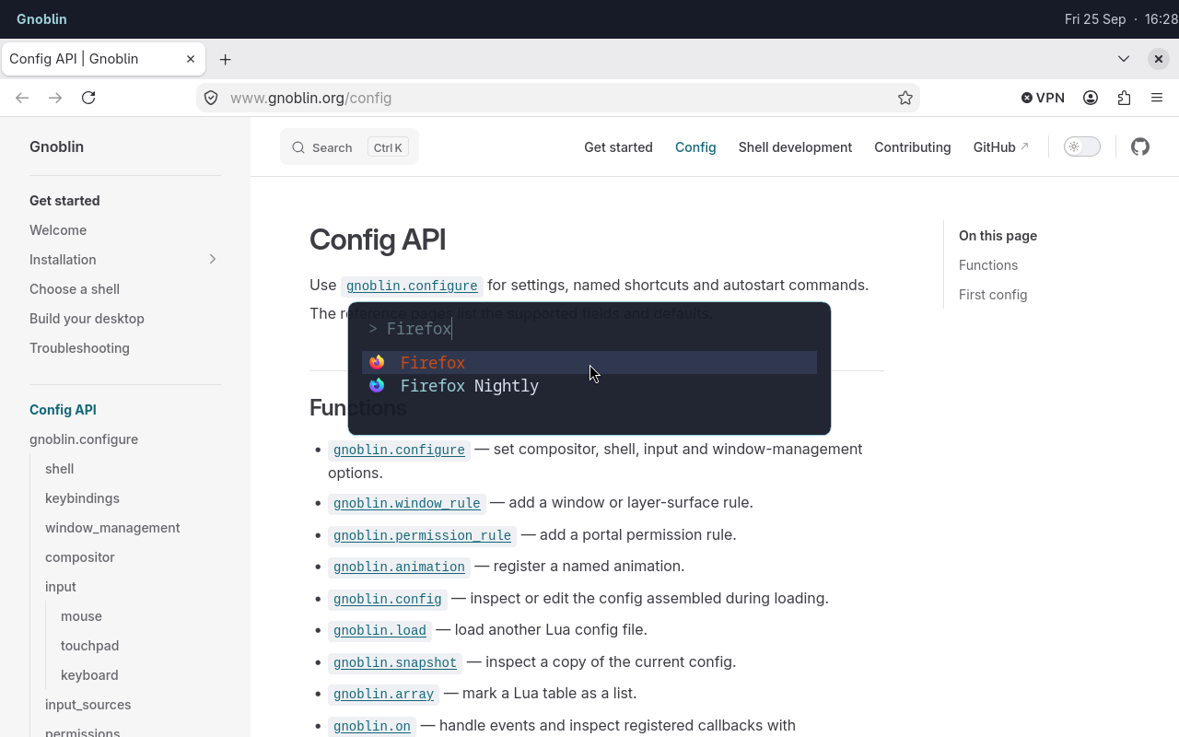Open the gnoblin.load link
Viewport: 1179px width, 737px height.
[x=379, y=630]
